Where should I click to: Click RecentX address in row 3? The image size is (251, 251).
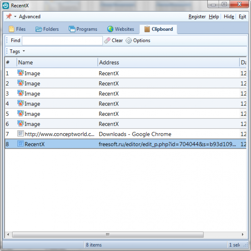[109, 94]
